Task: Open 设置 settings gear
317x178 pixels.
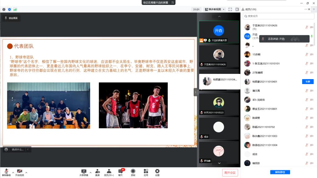Action: (157, 172)
